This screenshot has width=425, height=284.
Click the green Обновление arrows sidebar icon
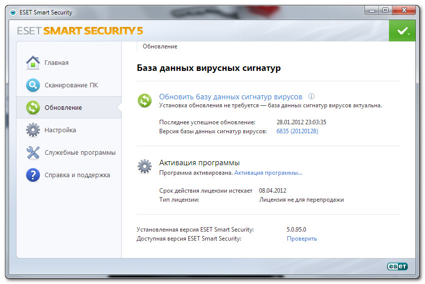tap(33, 107)
